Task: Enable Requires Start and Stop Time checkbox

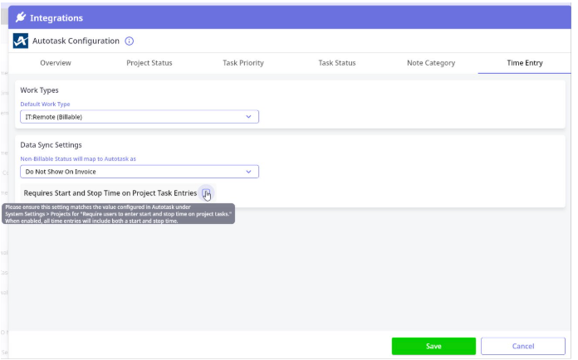Action: click(x=206, y=192)
